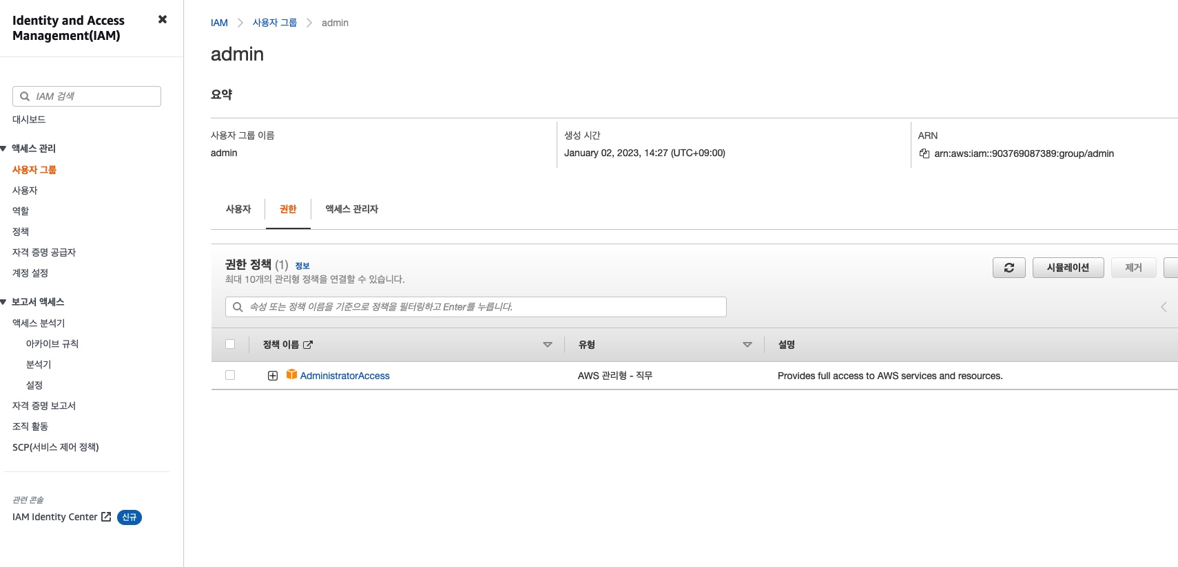
Task: Expand the AdministratorAccess policy details
Action: click(273, 376)
